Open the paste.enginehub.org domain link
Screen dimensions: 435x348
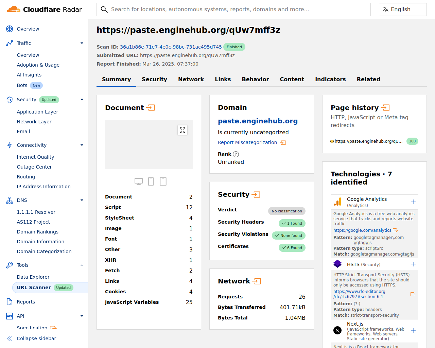point(258,121)
